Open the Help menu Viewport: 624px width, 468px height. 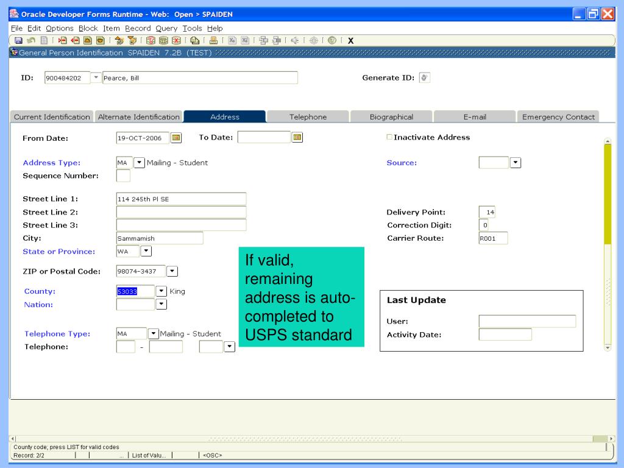click(x=214, y=28)
